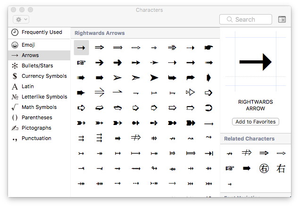Select Frequently Used category
This screenshot has height=207, width=299.
point(39,32)
